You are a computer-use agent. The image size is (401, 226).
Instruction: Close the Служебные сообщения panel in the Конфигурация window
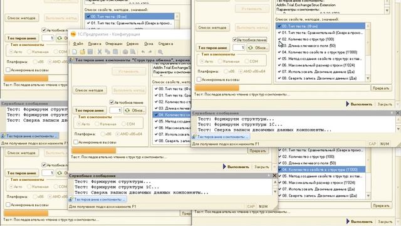274,176
